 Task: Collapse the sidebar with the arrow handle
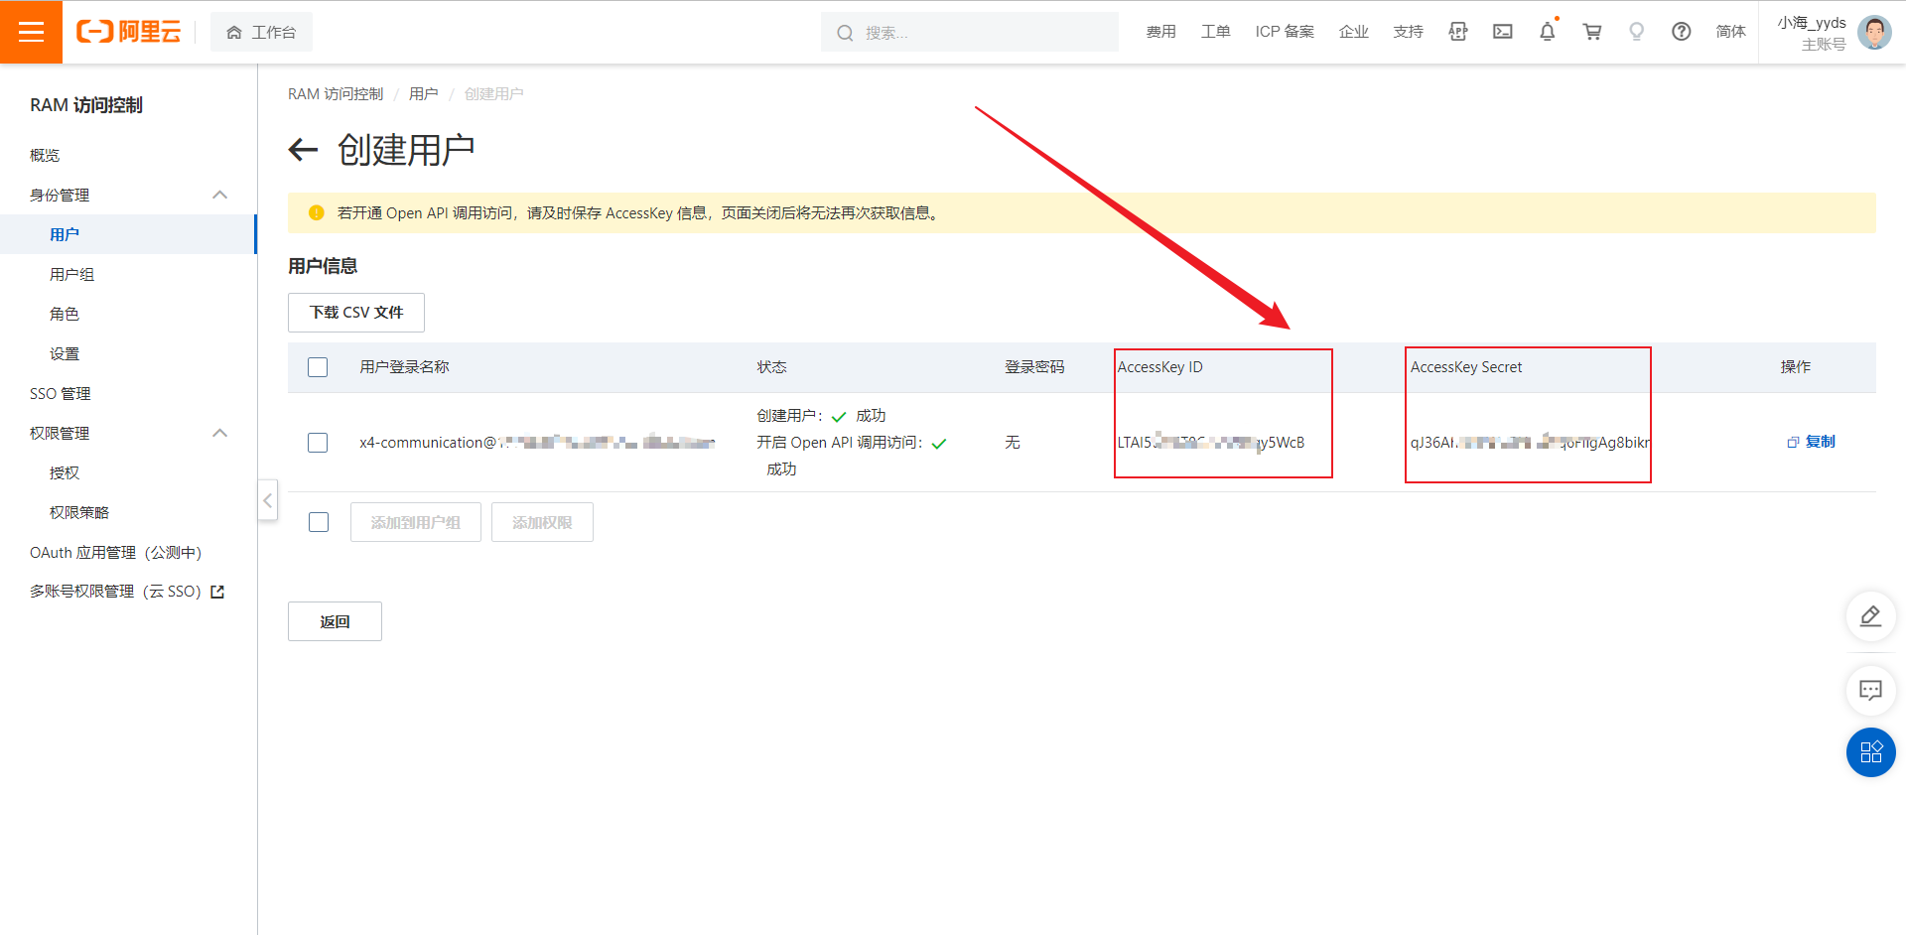[x=268, y=500]
